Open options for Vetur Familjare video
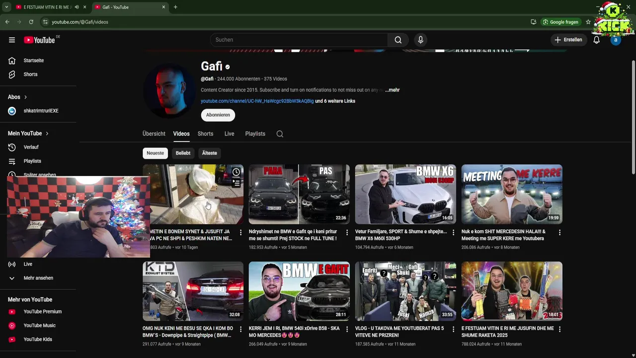Image resolution: width=636 pixels, height=358 pixels. tap(453, 232)
